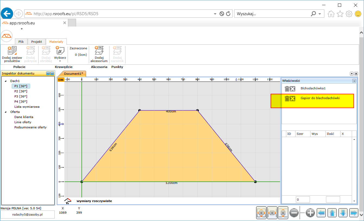
Task: Open Podsumowanie oferty in the tree
Action: click(30, 127)
